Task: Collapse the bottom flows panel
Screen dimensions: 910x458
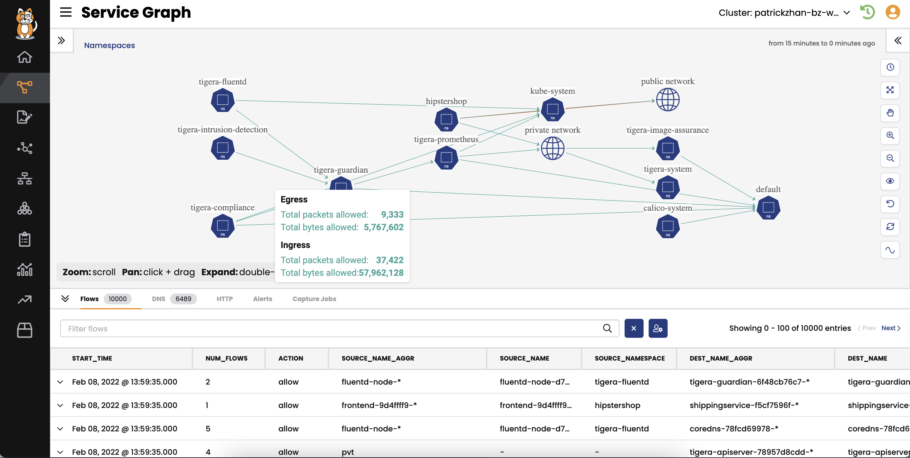Action: point(65,298)
